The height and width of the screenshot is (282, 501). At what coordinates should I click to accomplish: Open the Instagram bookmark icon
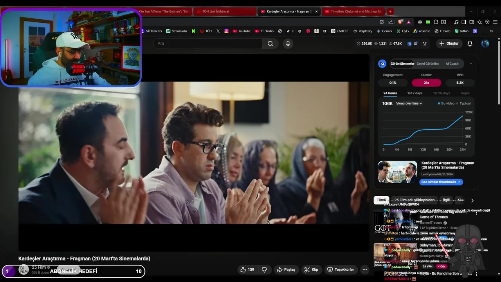click(x=226, y=31)
